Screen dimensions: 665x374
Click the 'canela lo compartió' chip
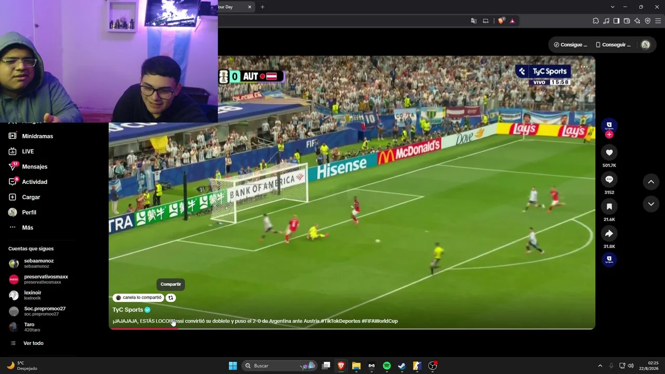click(139, 298)
